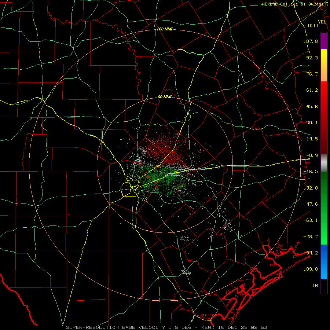
Task: Click the VEL legend title
Action: tap(322, 22)
